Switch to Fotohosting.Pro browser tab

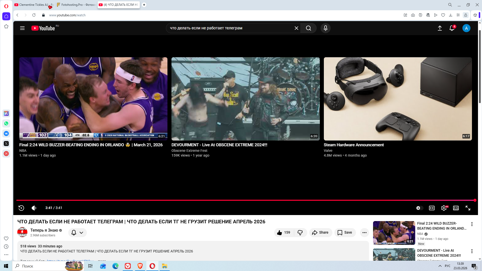coord(76,5)
